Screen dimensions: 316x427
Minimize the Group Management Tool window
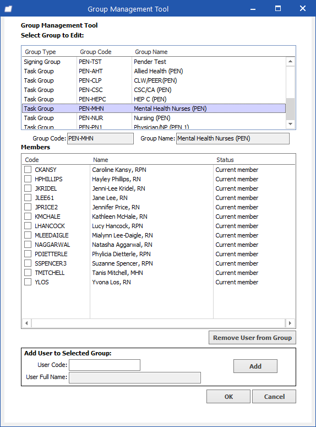[253, 9]
